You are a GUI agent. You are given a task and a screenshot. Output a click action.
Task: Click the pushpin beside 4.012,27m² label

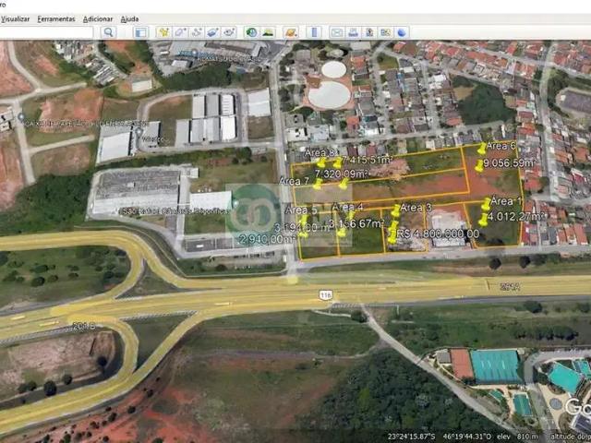pos(483,220)
